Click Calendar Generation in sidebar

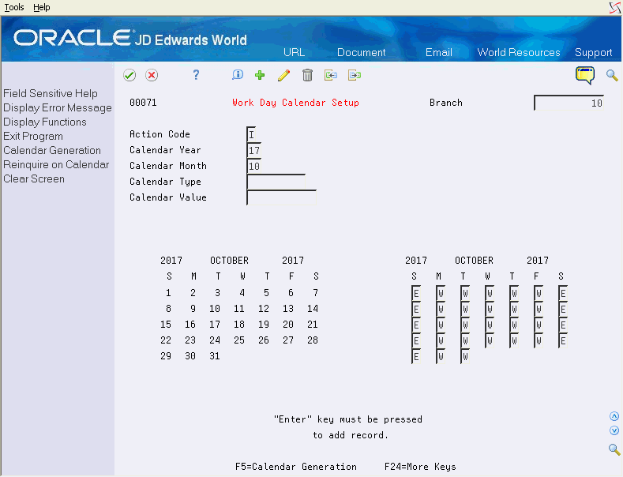(52, 151)
